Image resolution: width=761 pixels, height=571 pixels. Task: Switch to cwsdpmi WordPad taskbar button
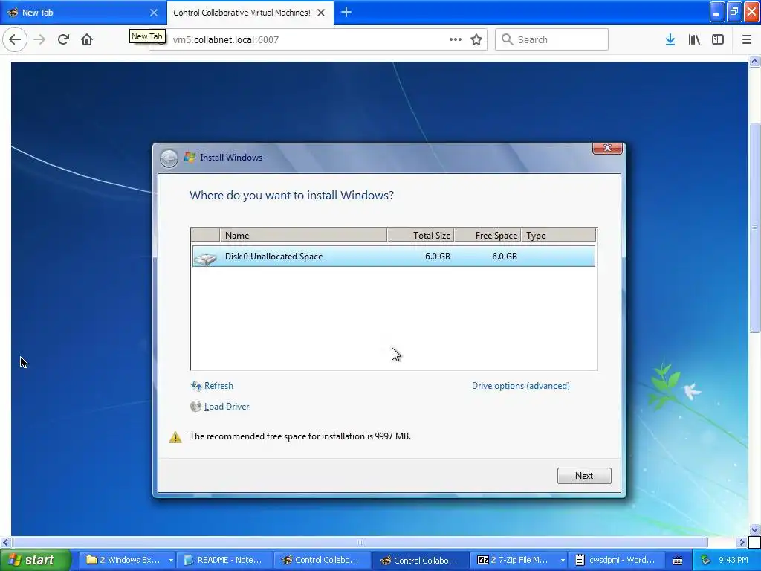(x=616, y=560)
